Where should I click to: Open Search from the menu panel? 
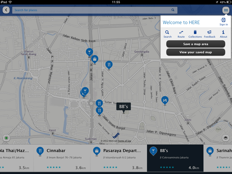tap(167, 34)
